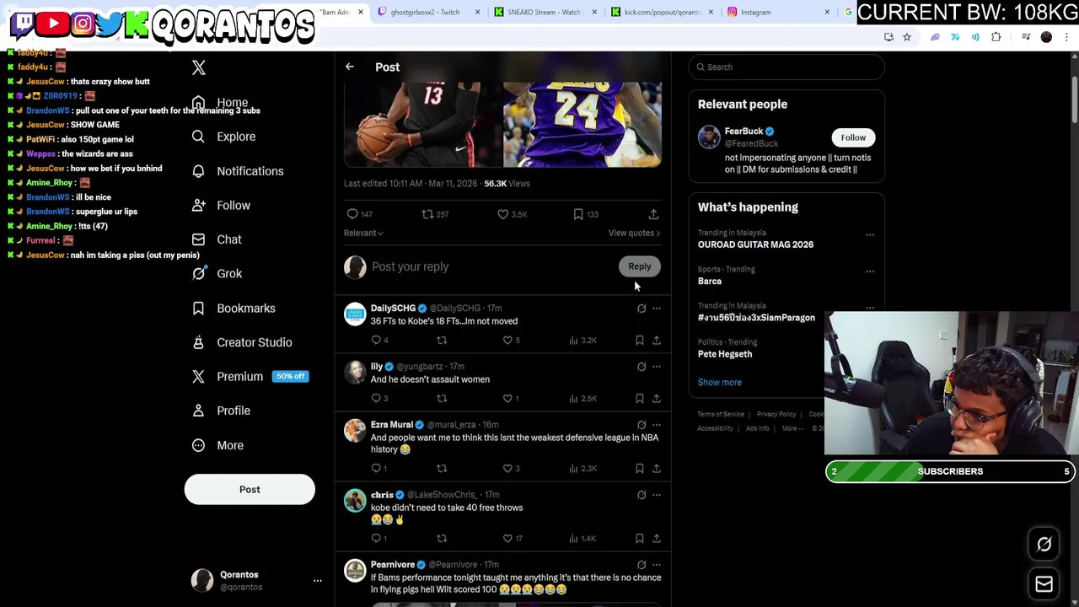This screenshot has height=607, width=1079.
Task: Click the back arrow next to Post header
Action: [x=349, y=67]
